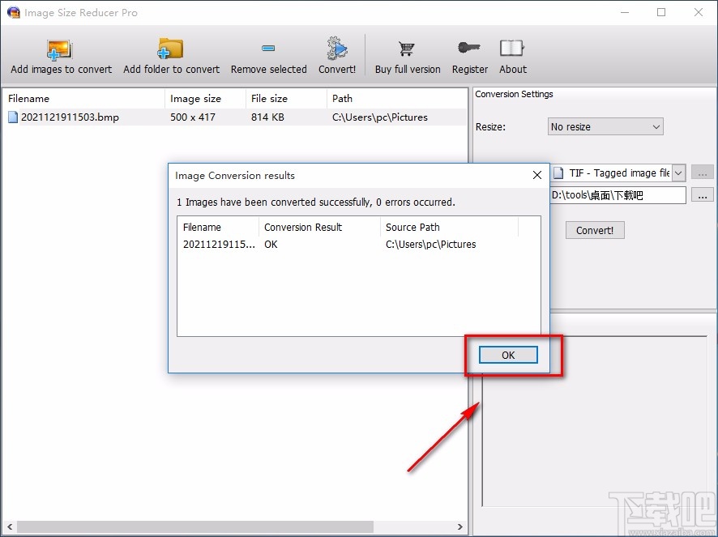Click the horizontal scrollbar right arrow
Image resolution: width=718 pixels, height=537 pixels.
460,527
